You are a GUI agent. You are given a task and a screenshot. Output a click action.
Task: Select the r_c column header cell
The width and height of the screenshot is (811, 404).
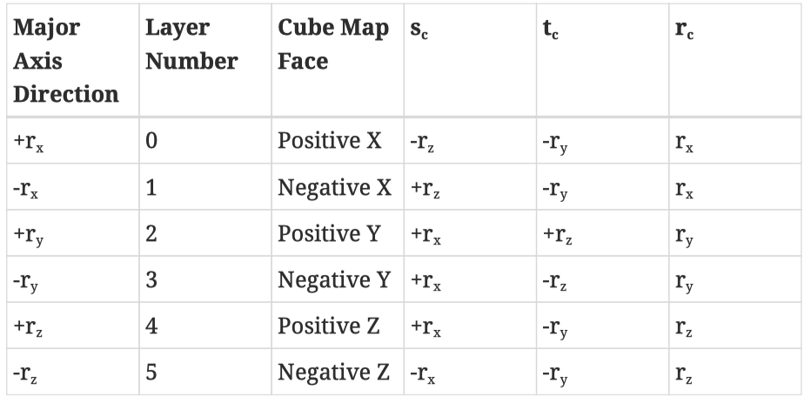tap(686, 29)
